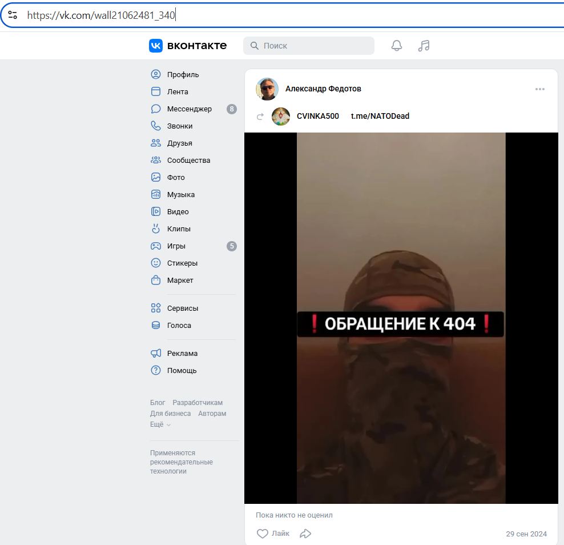Open the Сообщества section

coord(188,160)
